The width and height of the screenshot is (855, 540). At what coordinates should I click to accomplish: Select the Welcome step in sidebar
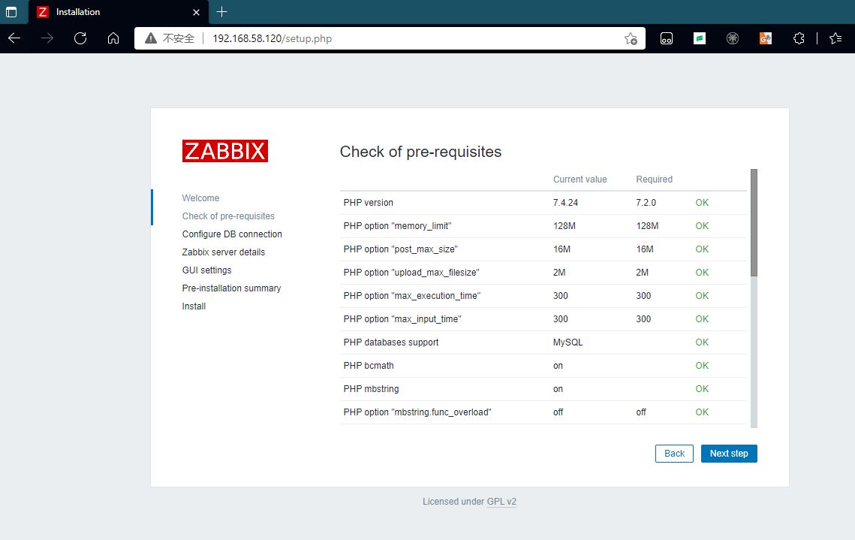(200, 198)
